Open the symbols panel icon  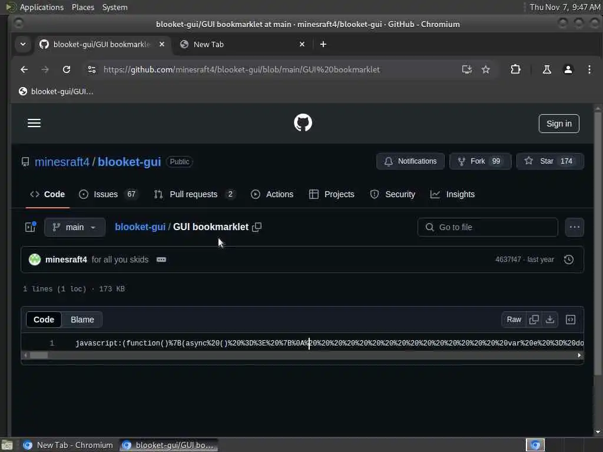pyautogui.click(x=571, y=320)
